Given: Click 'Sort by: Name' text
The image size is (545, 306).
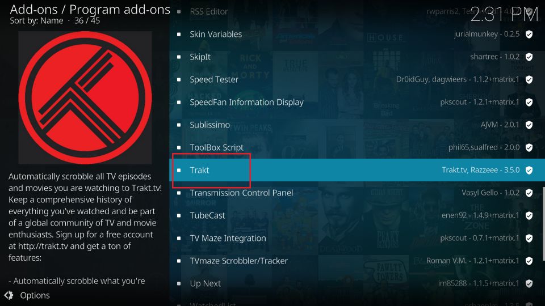Looking at the screenshot, I should click(36, 21).
